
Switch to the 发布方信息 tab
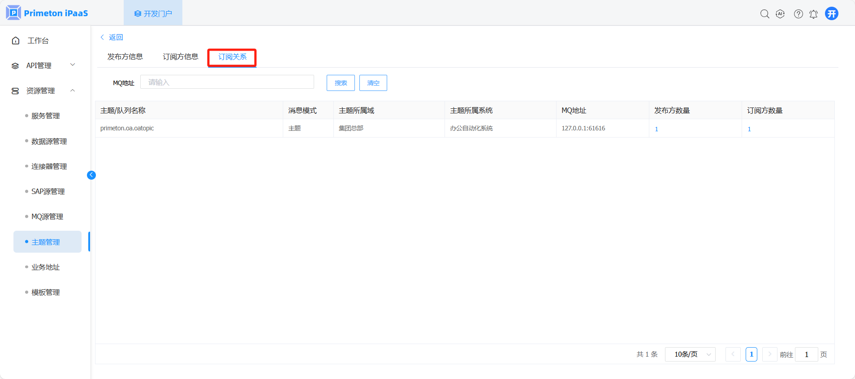[125, 57]
